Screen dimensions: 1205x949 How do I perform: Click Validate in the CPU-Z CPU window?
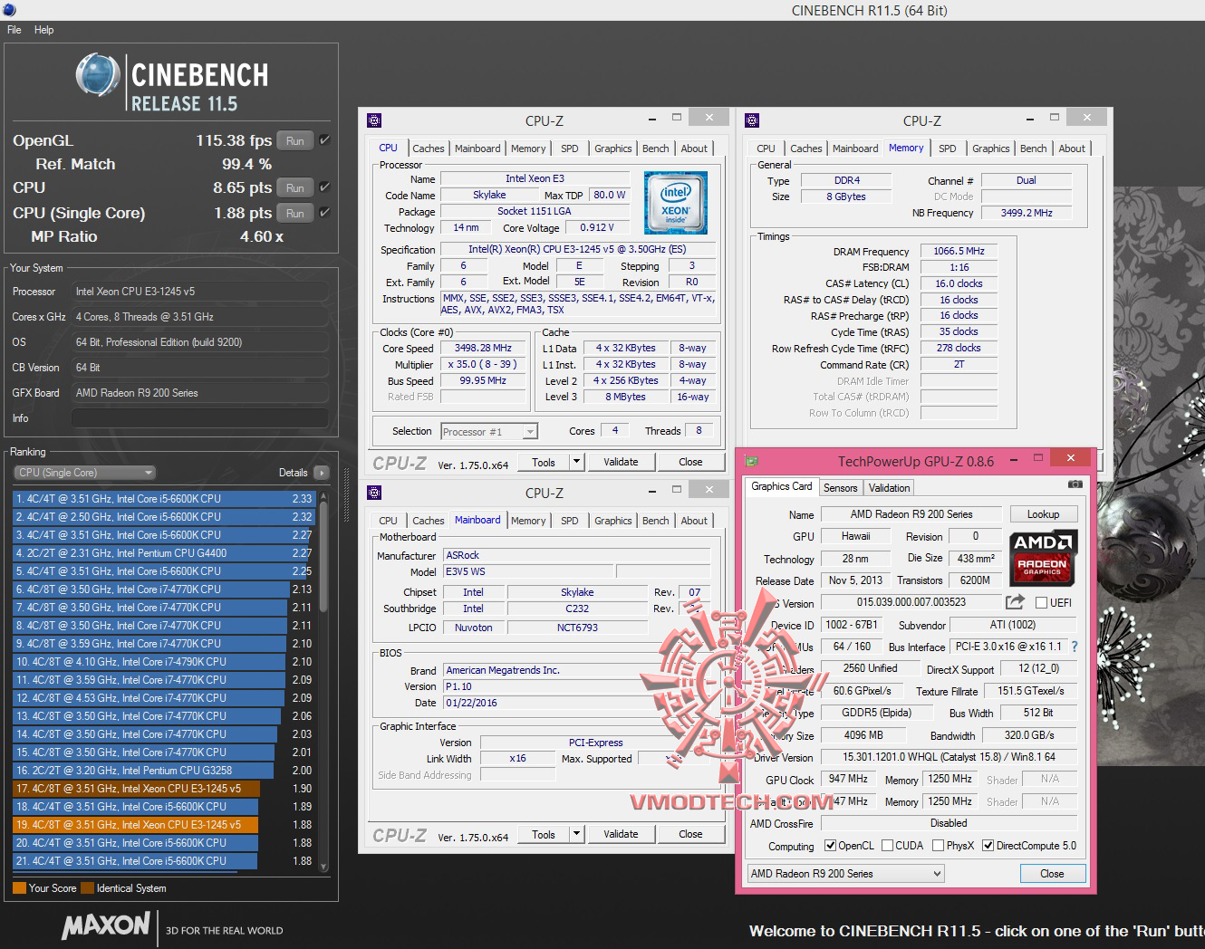click(x=621, y=462)
